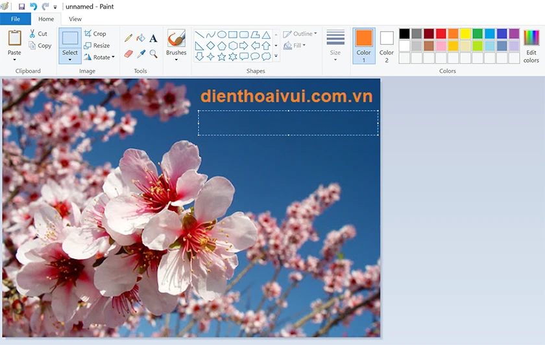The width and height of the screenshot is (545, 345).
Task: Choose the Right triangle shape
Action: pyautogui.click(x=200, y=45)
